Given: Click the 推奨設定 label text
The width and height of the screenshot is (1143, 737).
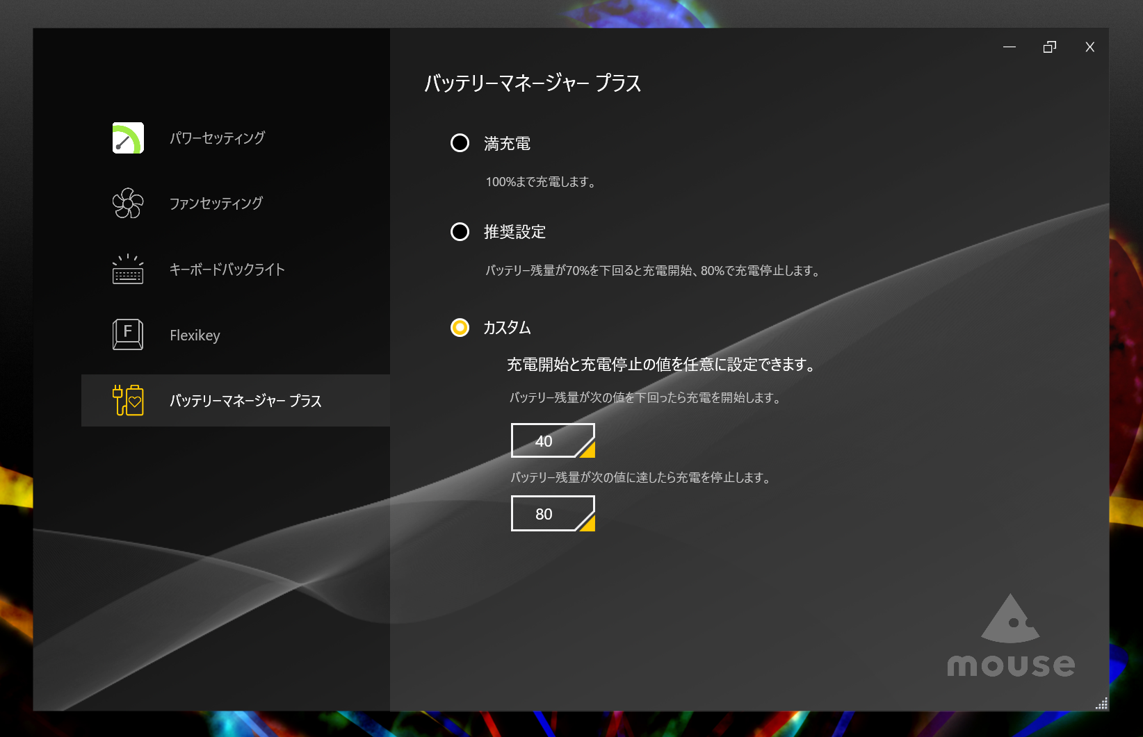Looking at the screenshot, I should [514, 231].
